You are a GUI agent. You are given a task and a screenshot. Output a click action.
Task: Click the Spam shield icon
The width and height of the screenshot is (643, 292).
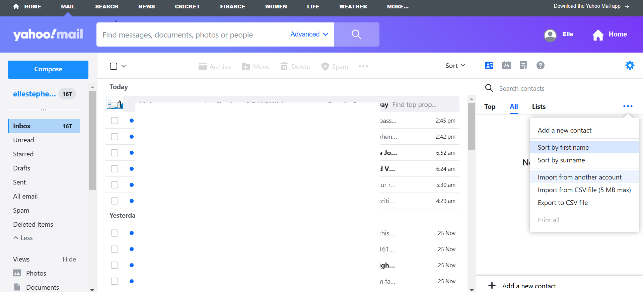pos(325,66)
